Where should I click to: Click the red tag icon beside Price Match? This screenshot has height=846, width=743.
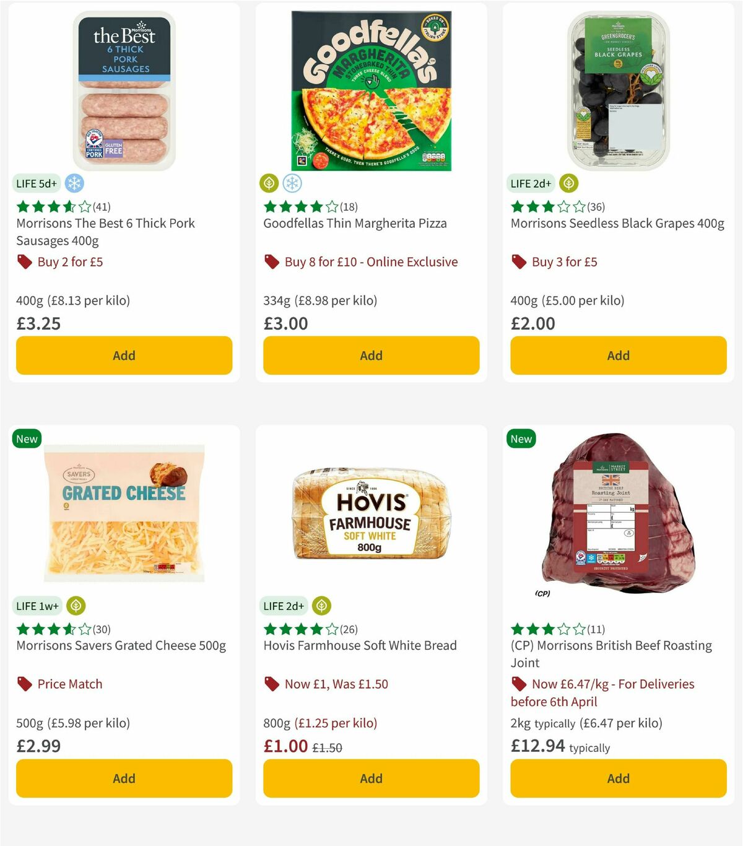25,684
